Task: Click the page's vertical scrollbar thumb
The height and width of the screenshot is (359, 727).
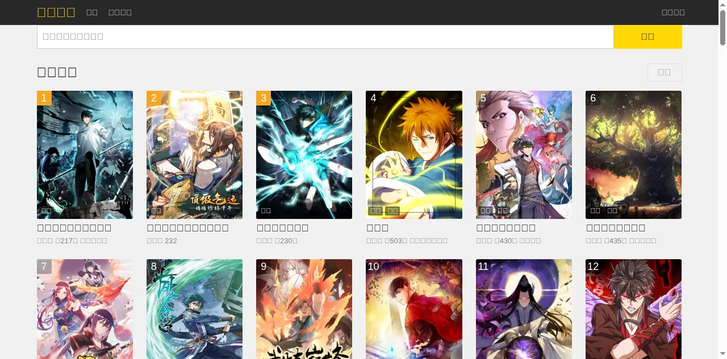Action: [722, 27]
